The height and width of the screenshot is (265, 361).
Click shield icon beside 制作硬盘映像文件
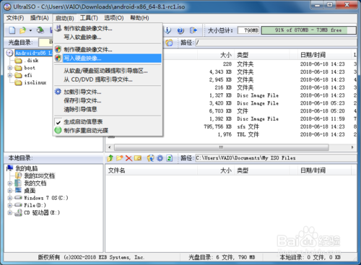point(58,49)
